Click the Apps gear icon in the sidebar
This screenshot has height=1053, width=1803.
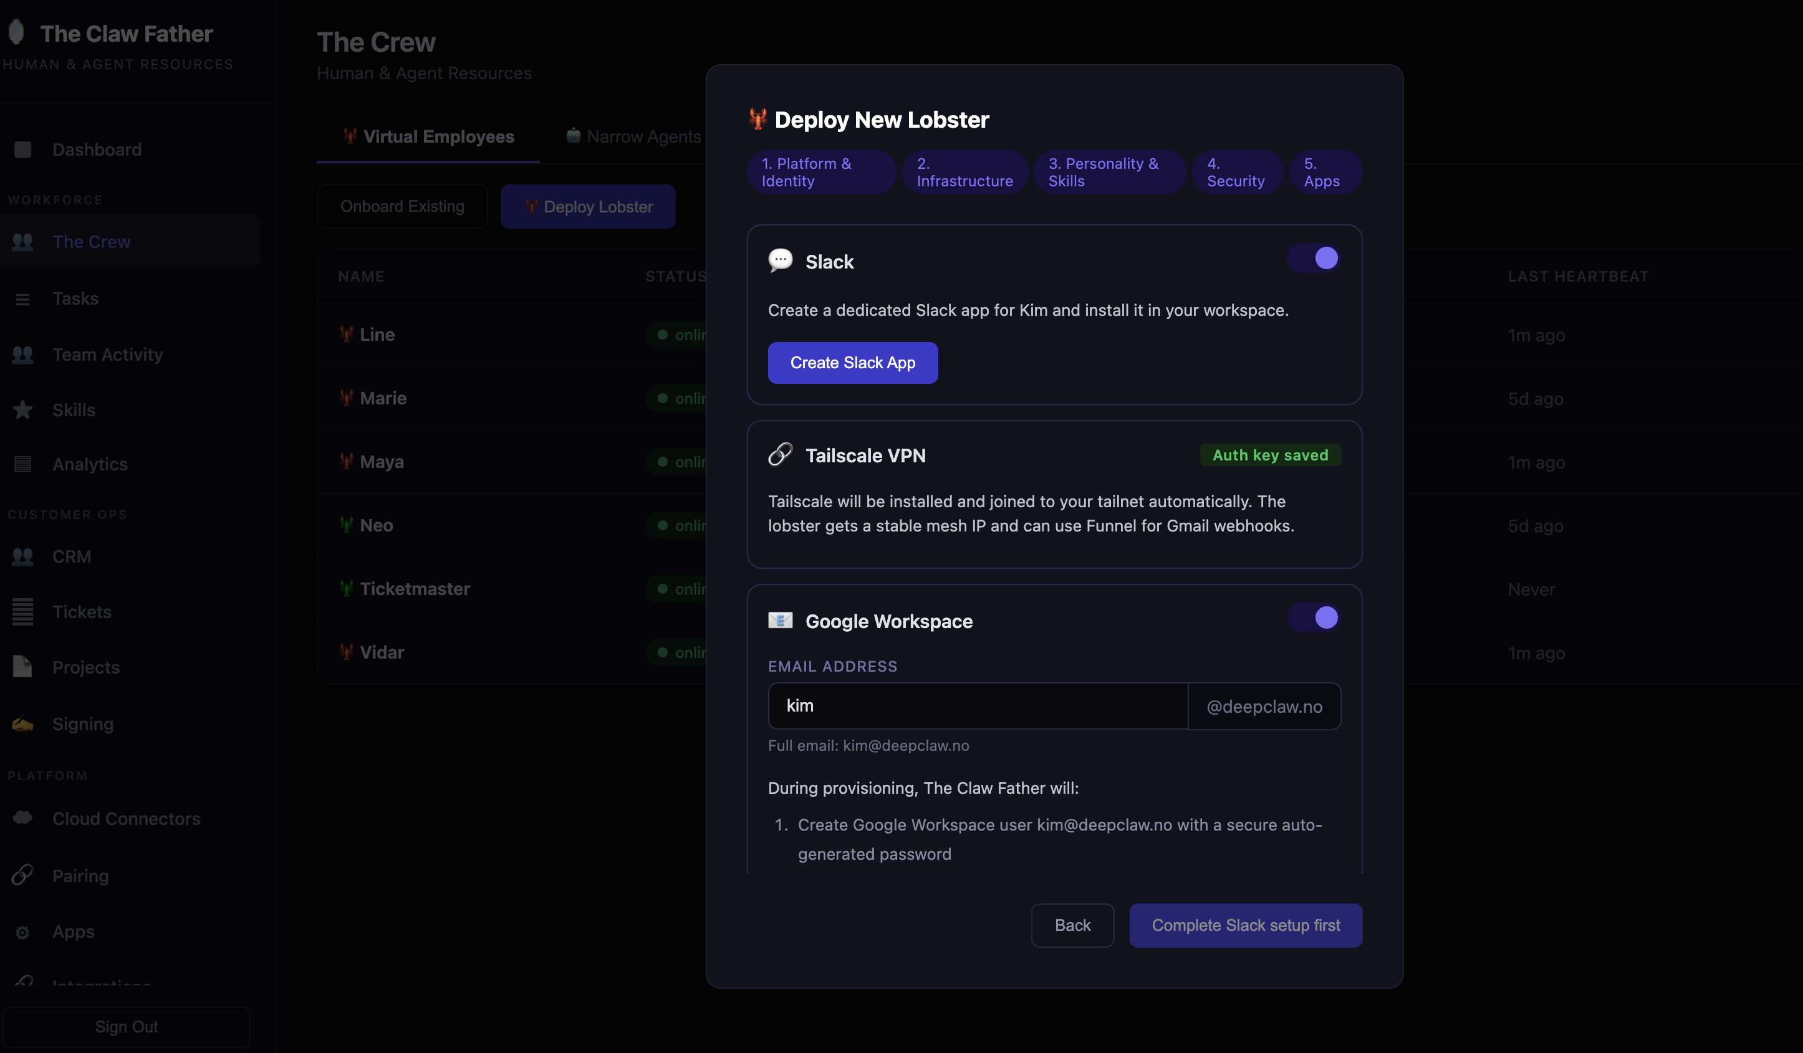click(x=22, y=932)
